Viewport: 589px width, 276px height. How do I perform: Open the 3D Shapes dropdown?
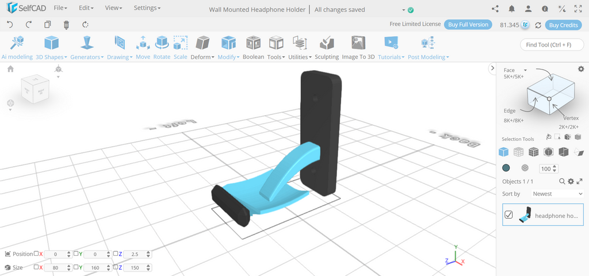click(51, 48)
